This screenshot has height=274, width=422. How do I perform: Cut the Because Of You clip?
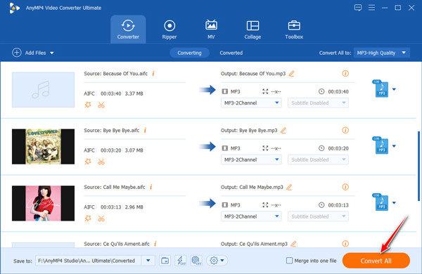(x=101, y=105)
